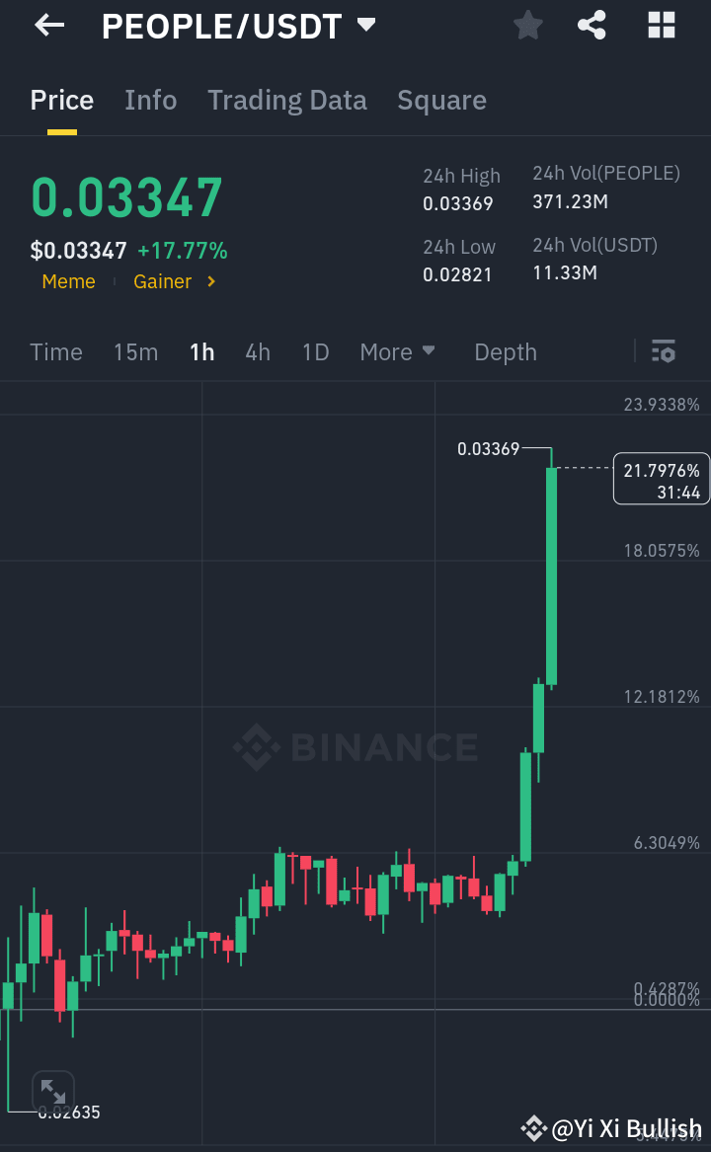Viewport: 711px width, 1152px height.
Task: Expand the chart to fullscreen
Action: tap(53, 1091)
